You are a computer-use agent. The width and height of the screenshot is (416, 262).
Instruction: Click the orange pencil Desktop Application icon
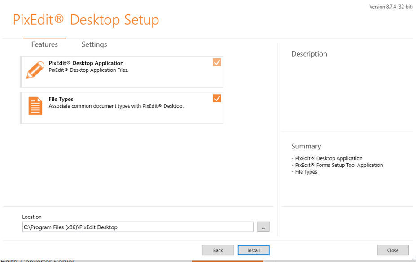tap(35, 70)
